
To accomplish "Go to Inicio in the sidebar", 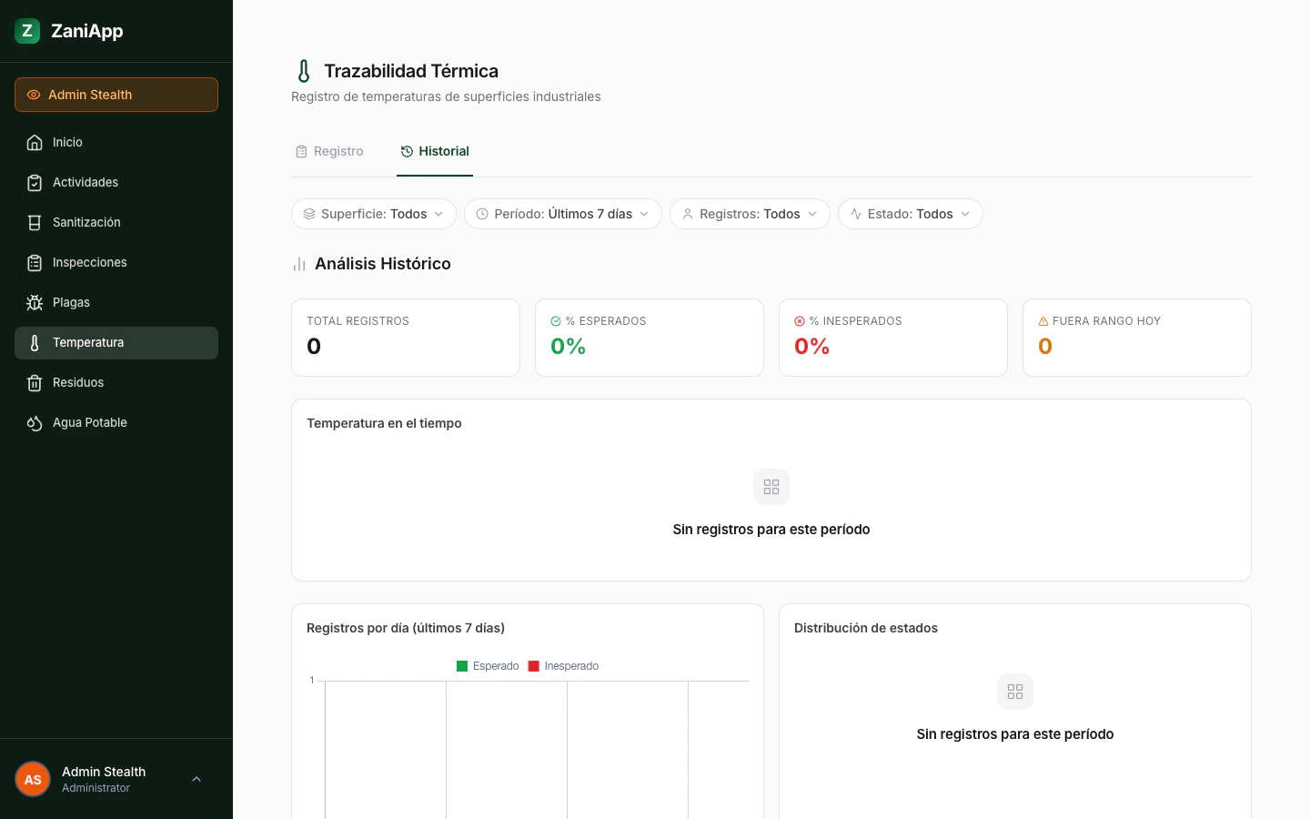I will 116,143.
